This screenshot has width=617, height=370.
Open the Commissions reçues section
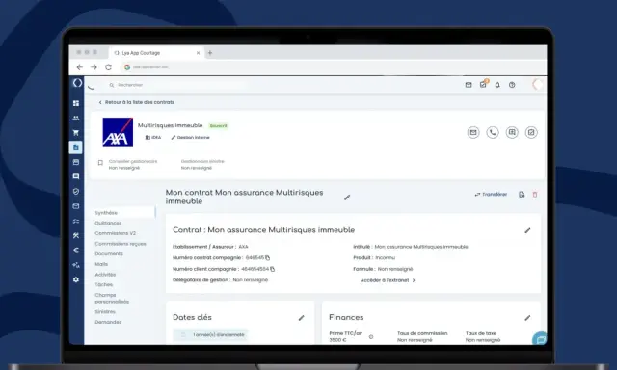121,244
